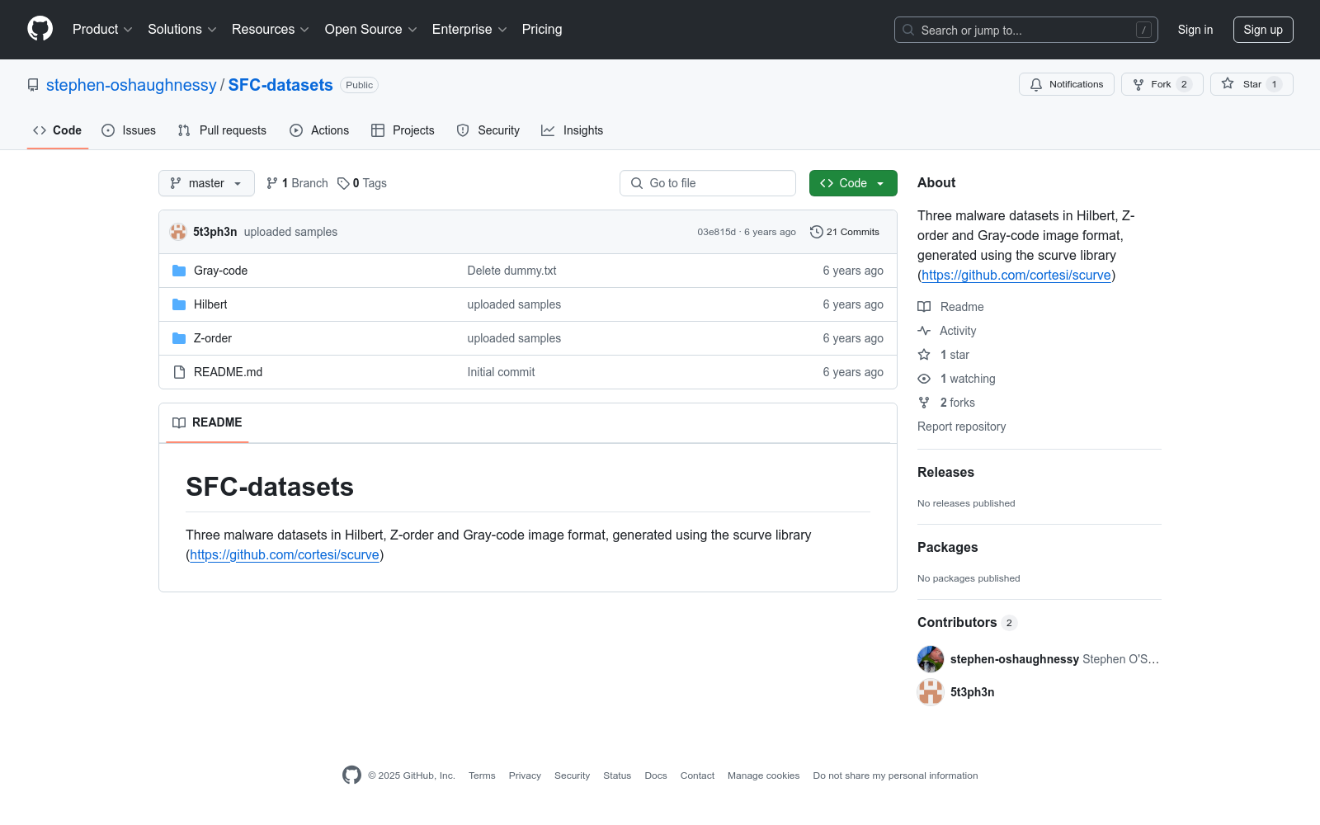
Task: Open the 'Delete dummy.txt' commit message
Action: coord(512,271)
